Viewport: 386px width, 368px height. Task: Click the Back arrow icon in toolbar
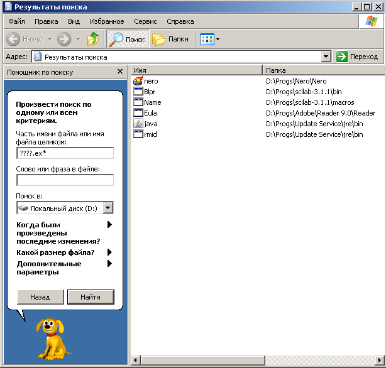point(13,39)
